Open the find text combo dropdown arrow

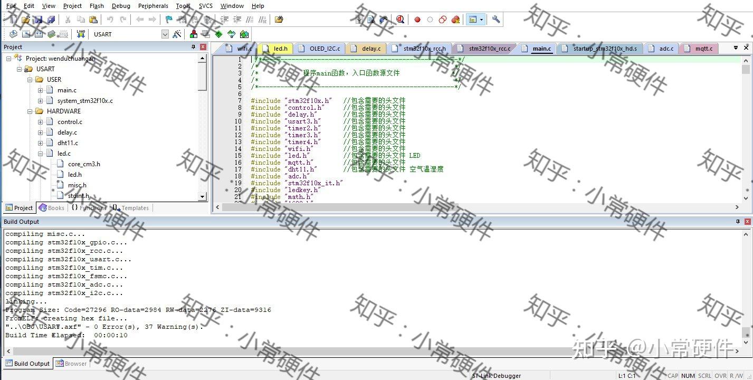coord(359,20)
